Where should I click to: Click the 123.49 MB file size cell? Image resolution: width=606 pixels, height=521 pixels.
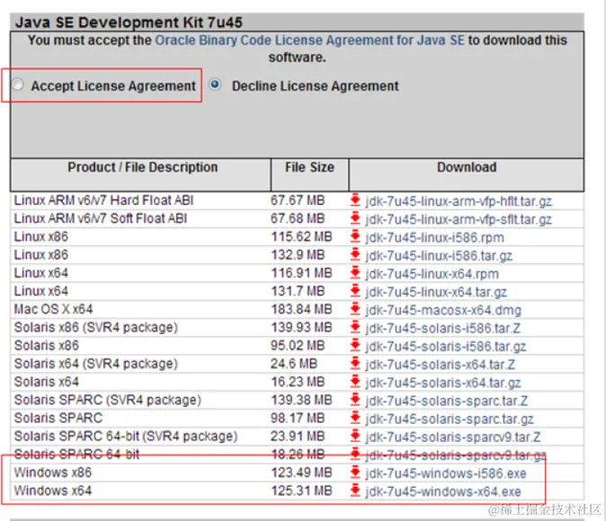click(301, 472)
